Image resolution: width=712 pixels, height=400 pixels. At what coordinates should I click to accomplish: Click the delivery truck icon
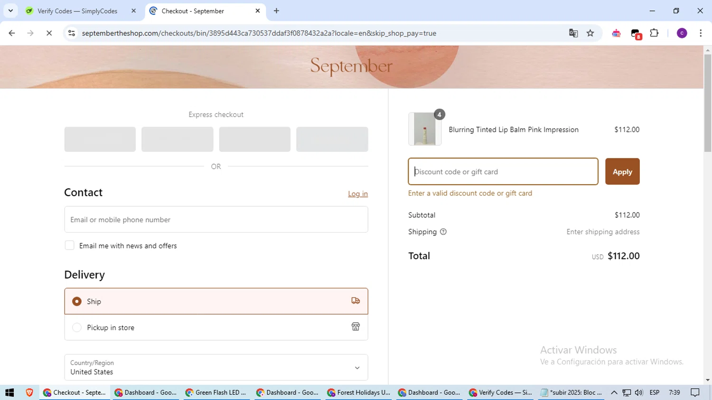[356, 301]
